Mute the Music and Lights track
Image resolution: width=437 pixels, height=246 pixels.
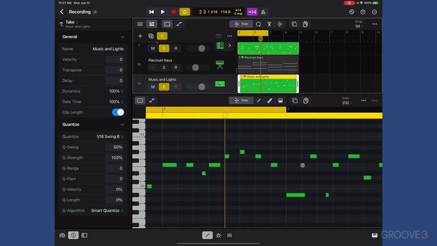point(153,87)
